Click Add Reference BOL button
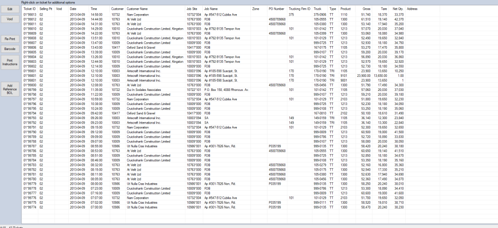Viewport: 498px width, 228px height. (10, 88)
